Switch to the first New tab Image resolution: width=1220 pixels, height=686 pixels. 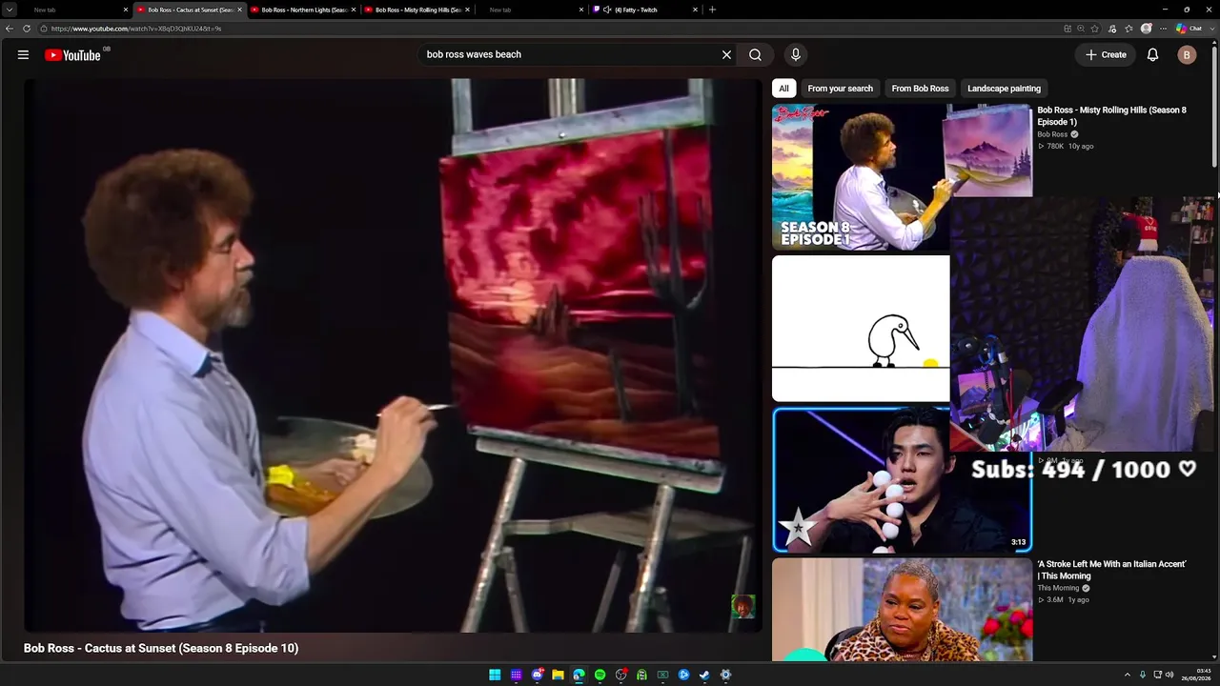pos(75,10)
